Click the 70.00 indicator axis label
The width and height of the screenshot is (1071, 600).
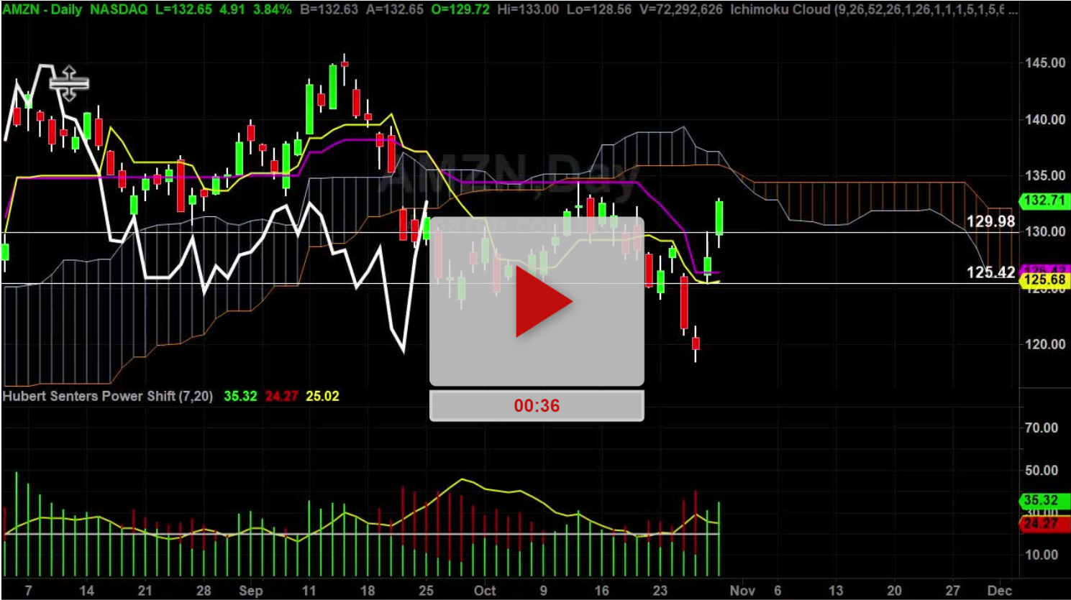[x=1041, y=428]
